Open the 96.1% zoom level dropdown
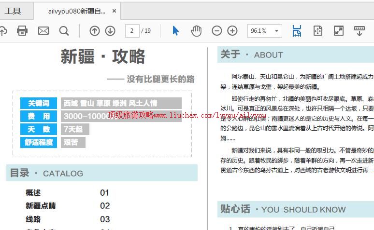This screenshot has width=374, height=230. [x=264, y=31]
